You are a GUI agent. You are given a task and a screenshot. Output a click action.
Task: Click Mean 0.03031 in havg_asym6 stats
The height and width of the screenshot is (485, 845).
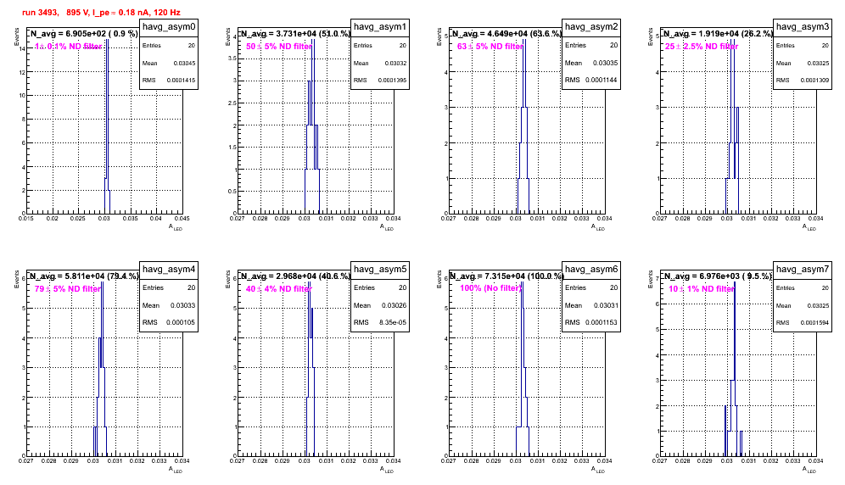tap(591, 305)
